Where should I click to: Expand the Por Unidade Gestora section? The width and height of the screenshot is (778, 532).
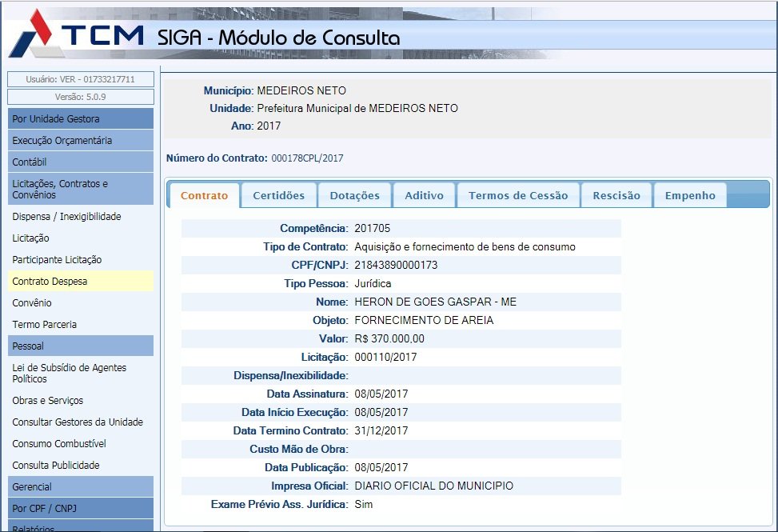pyautogui.click(x=80, y=119)
